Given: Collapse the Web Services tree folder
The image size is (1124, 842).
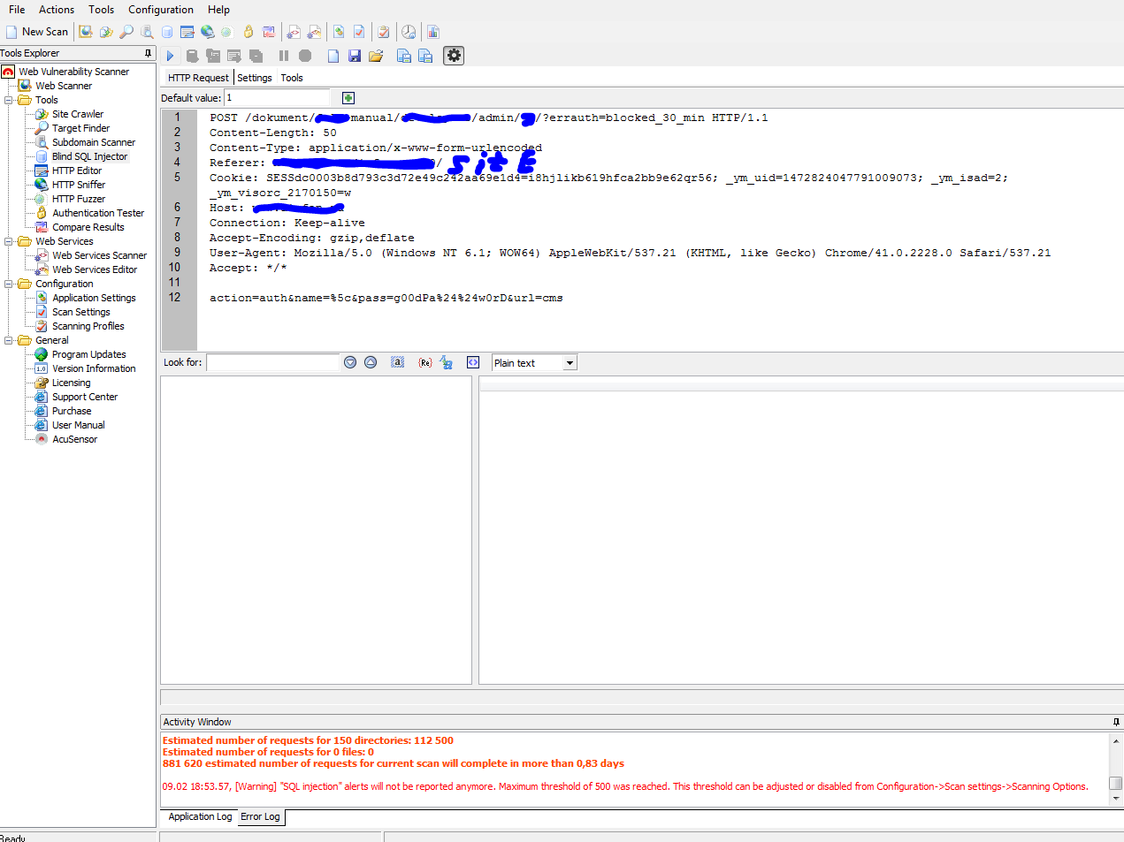Looking at the screenshot, I should click(9, 241).
